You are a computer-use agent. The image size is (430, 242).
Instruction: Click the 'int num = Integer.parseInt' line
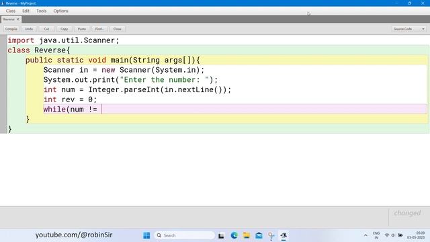[x=137, y=89]
